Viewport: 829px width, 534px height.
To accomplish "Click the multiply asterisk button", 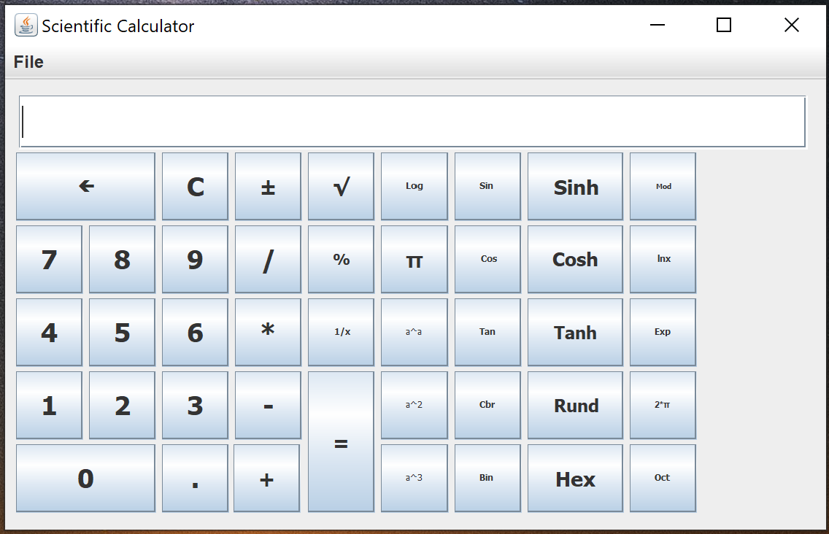I will [268, 332].
